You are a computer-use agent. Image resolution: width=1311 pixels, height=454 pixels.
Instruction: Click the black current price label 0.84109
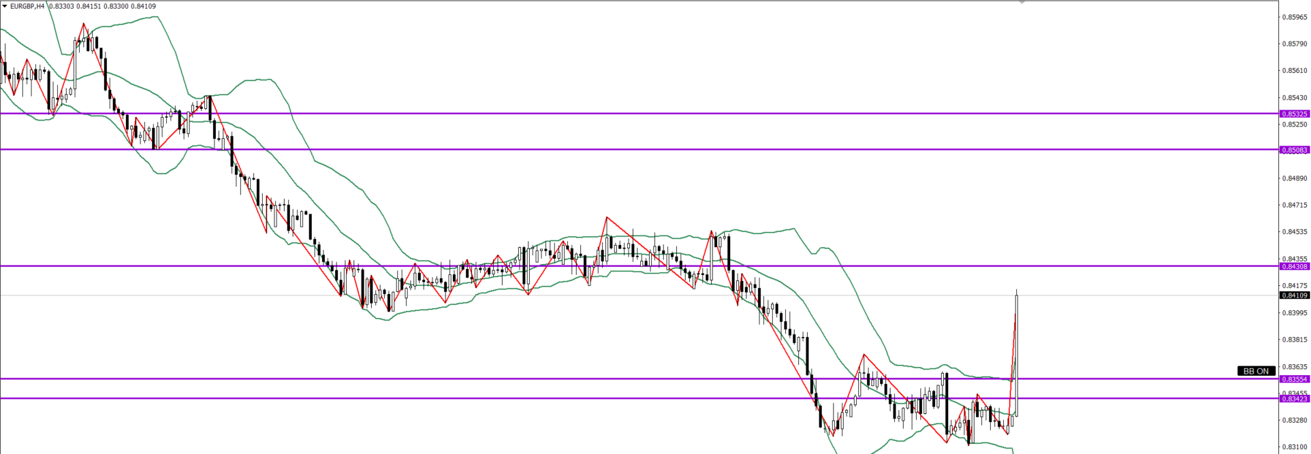1294,295
